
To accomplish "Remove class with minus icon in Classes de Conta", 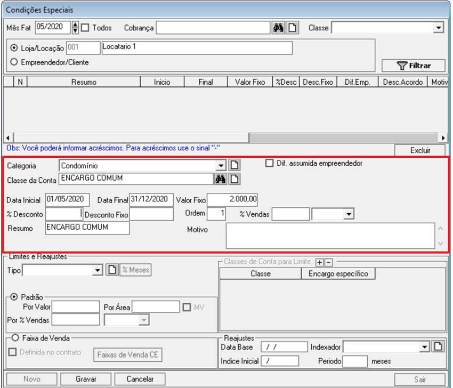I will (x=328, y=262).
